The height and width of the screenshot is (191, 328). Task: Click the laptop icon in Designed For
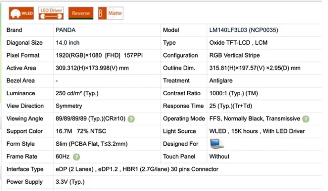pos(217,143)
